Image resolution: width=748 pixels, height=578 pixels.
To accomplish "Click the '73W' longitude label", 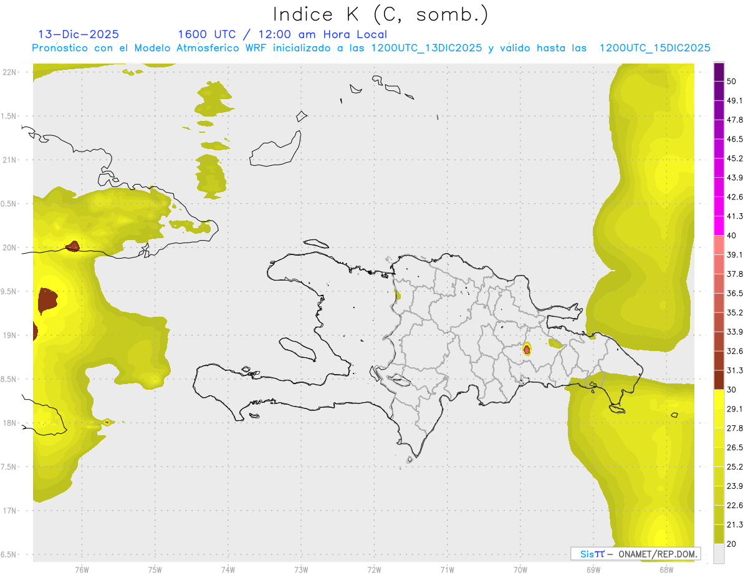I will [301, 570].
